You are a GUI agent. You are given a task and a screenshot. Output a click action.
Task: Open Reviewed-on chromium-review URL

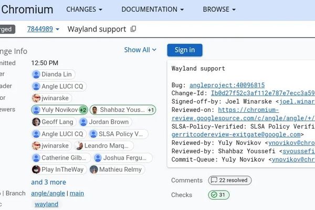(243, 114)
